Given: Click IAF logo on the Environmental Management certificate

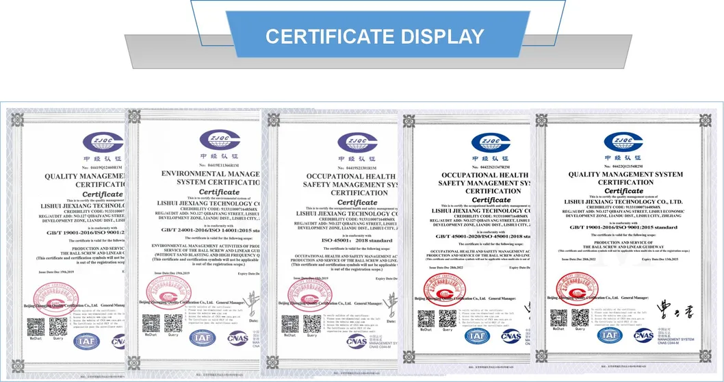Looking at the screenshot, I should click(x=203, y=338).
